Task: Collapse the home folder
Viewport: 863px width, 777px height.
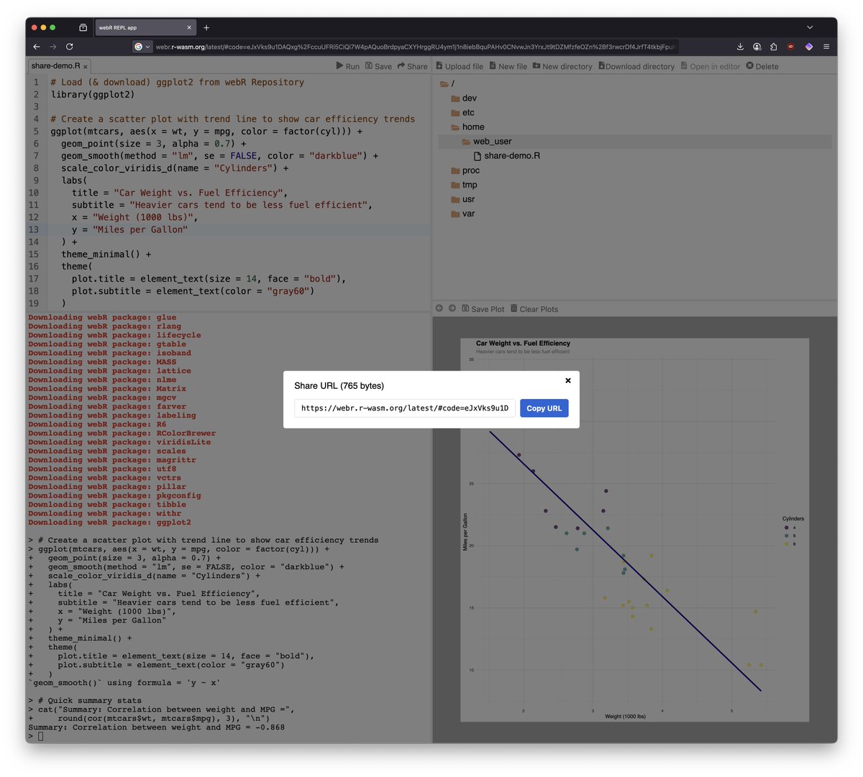Action: click(x=467, y=127)
